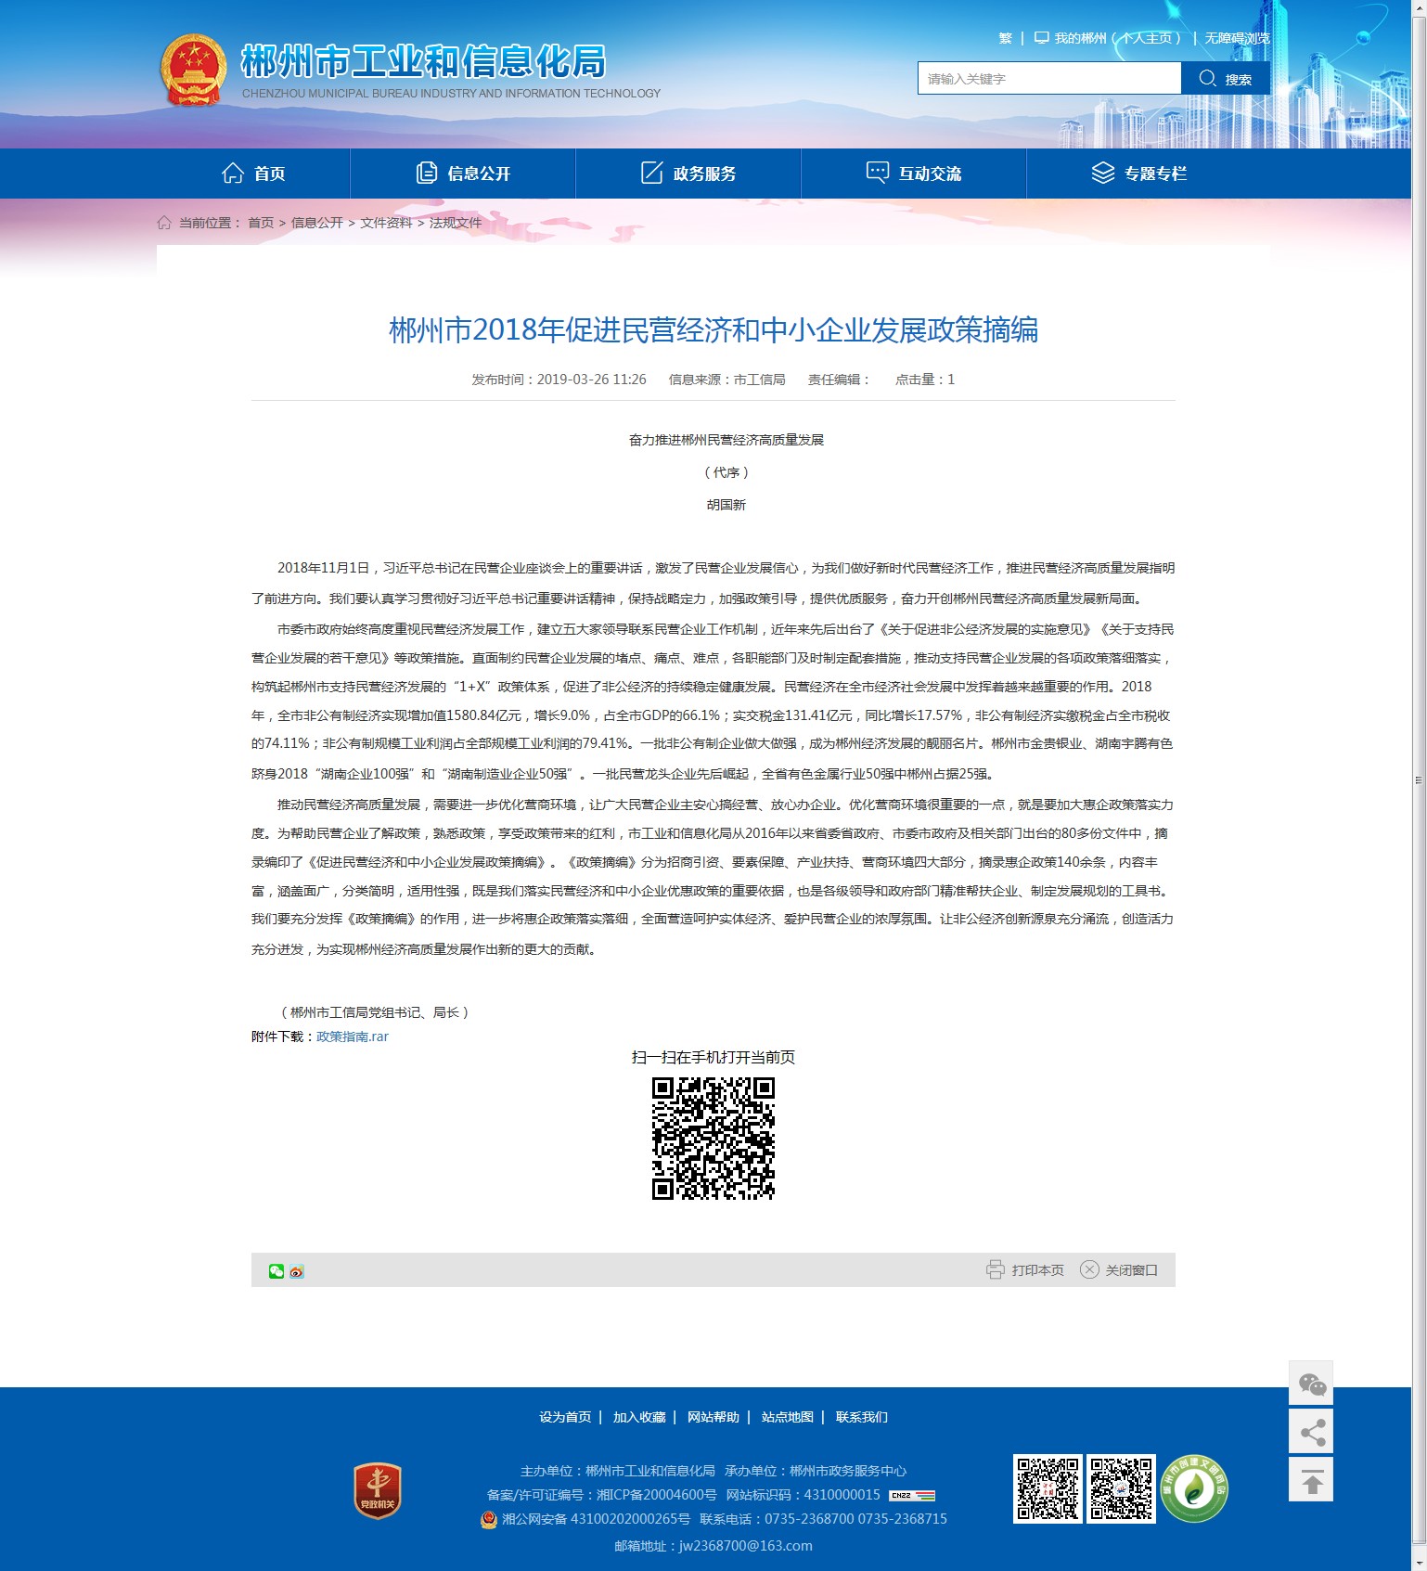Open the 专题专栏 navigation menu
The image size is (1427, 1571).
1139,174
